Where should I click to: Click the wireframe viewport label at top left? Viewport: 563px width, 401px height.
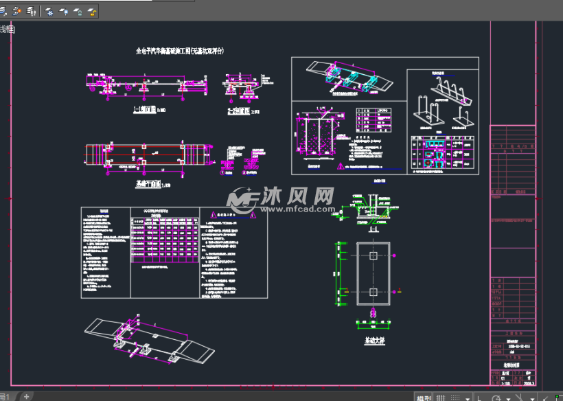pos(7,30)
